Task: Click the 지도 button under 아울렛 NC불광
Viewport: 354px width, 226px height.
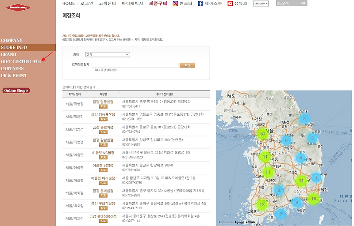Action: [103, 157]
